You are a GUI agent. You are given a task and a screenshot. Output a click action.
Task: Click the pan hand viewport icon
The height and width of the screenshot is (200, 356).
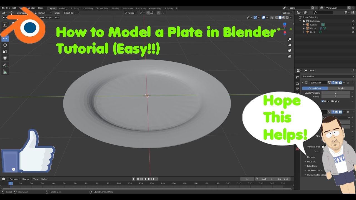(290, 45)
